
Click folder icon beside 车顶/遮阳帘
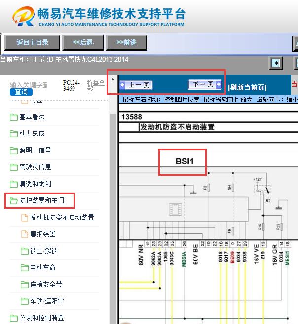(25, 301)
